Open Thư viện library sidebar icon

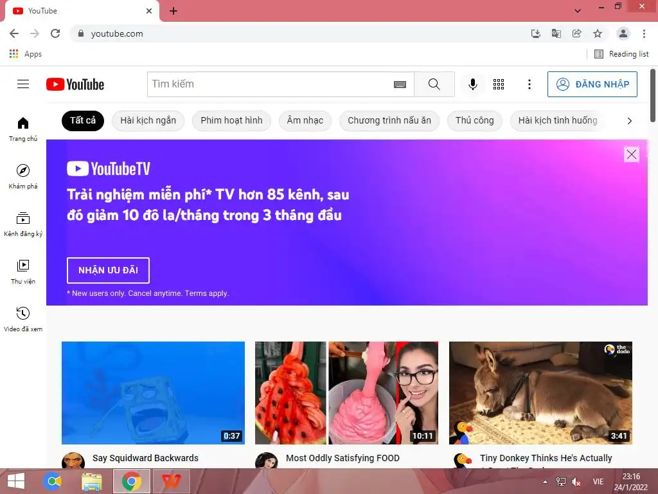(23, 272)
